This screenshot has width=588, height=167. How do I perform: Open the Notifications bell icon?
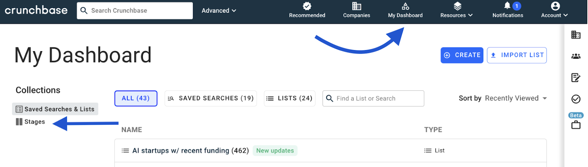click(508, 6)
